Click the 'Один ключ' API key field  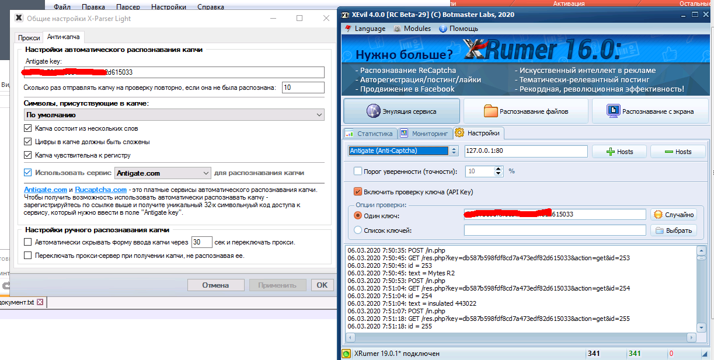point(555,214)
